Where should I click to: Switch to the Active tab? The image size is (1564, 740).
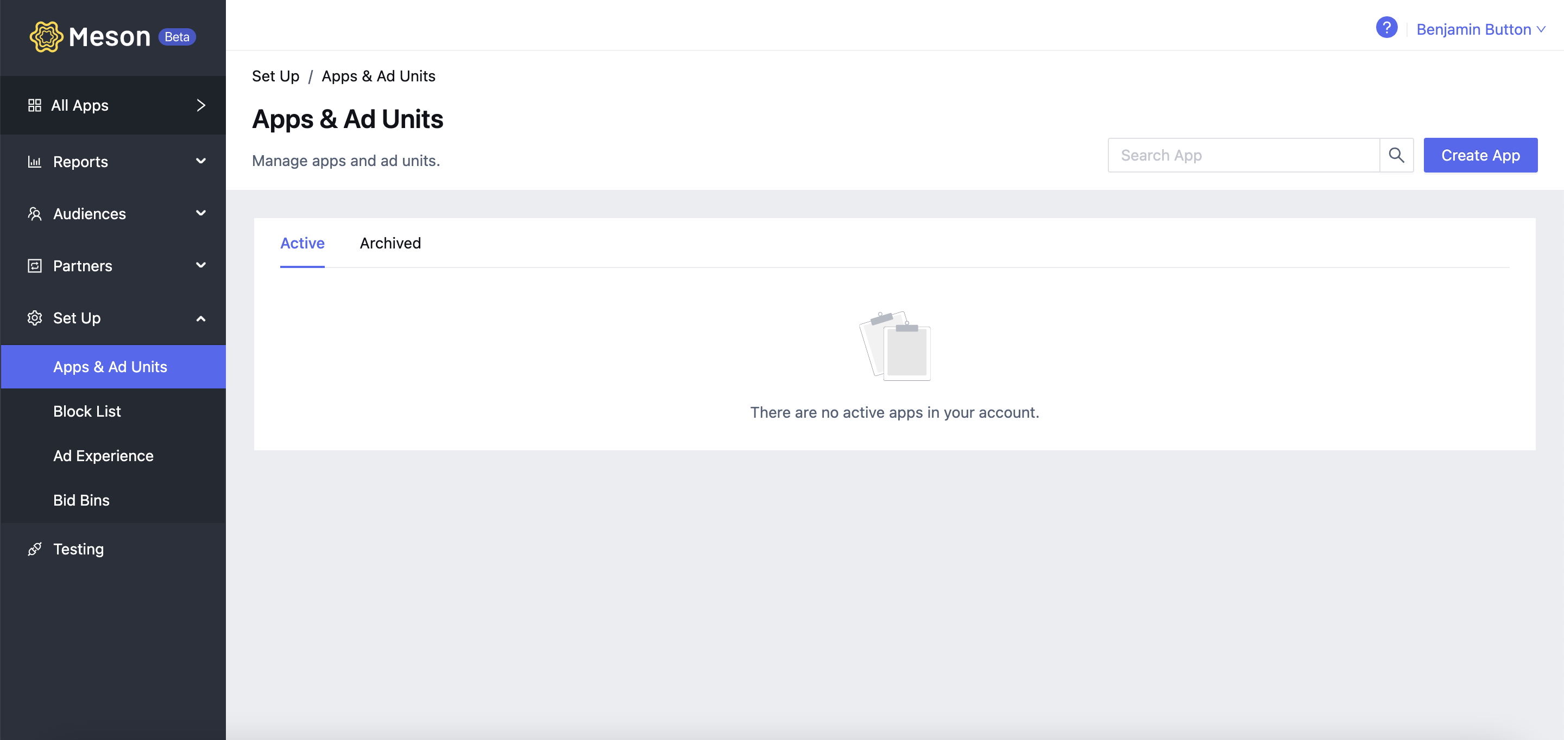point(302,243)
